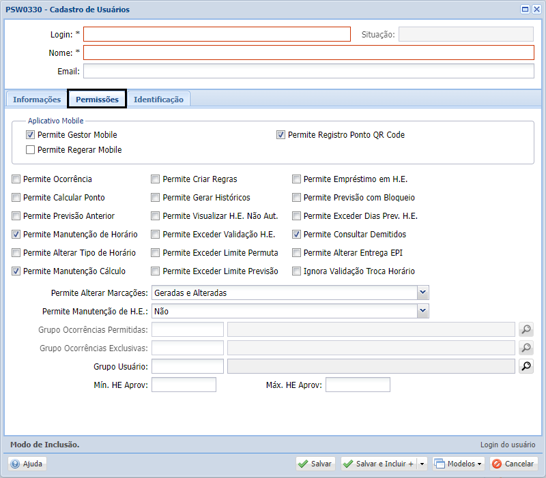
Task: Expand arrow beside Salvar e Incluir
Action: (x=422, y=464)
